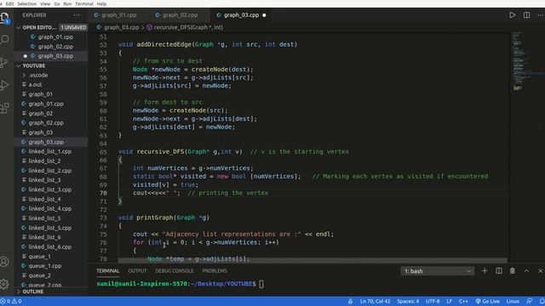Close the terminal panel
The height and width of the screenshot is (306, 545).
(540, 271)
